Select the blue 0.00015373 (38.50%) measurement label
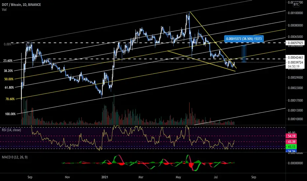The width and height of the screenshot is (307, 181). pos(244,39)
